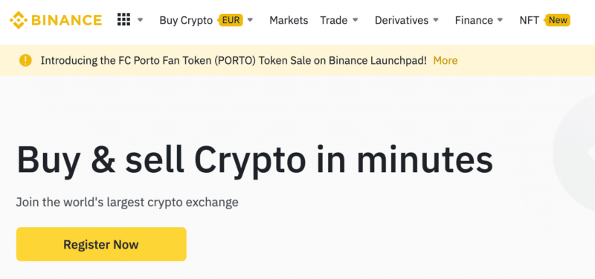Expand the arrow next to Trade
This screenshot has height=279, width=595.
356,20
